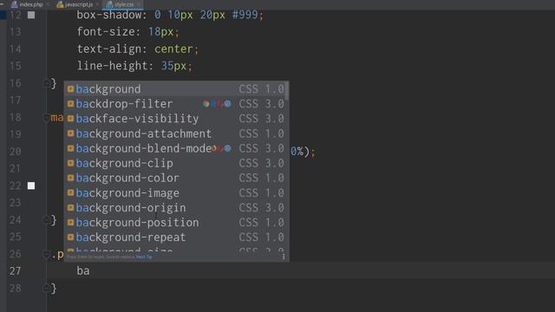Choose background-position suggestion
The height and width of the screenshot is (312, 555).
pyautogui.click(x=175, y=223)
